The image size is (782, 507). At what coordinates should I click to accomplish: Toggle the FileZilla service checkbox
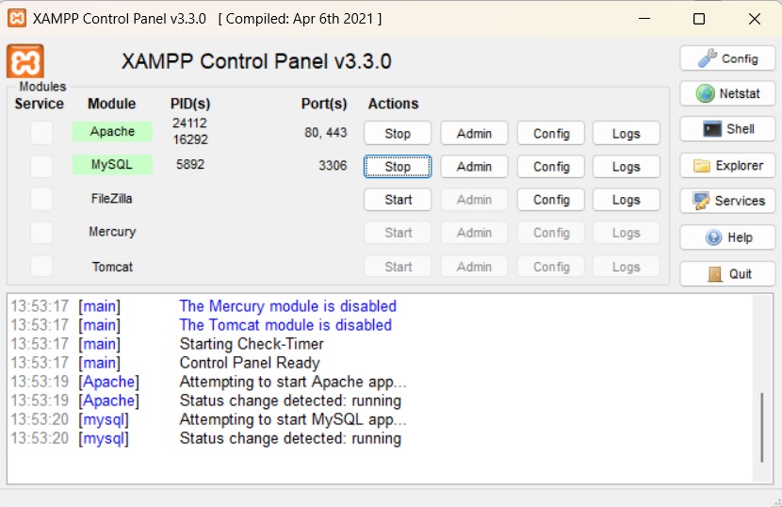(x=41, y=199)
